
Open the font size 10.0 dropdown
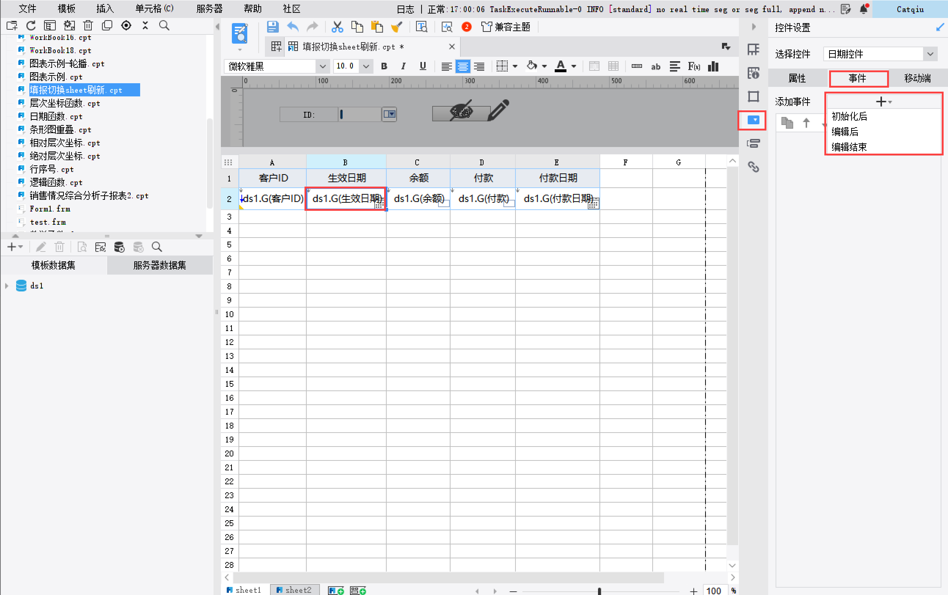[366, 66]
